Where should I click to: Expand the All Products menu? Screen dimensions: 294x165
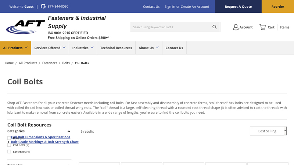pos(15,48)
